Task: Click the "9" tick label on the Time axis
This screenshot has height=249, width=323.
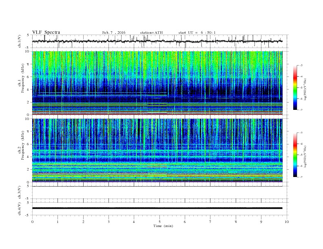Action: [x=261, y=222]
